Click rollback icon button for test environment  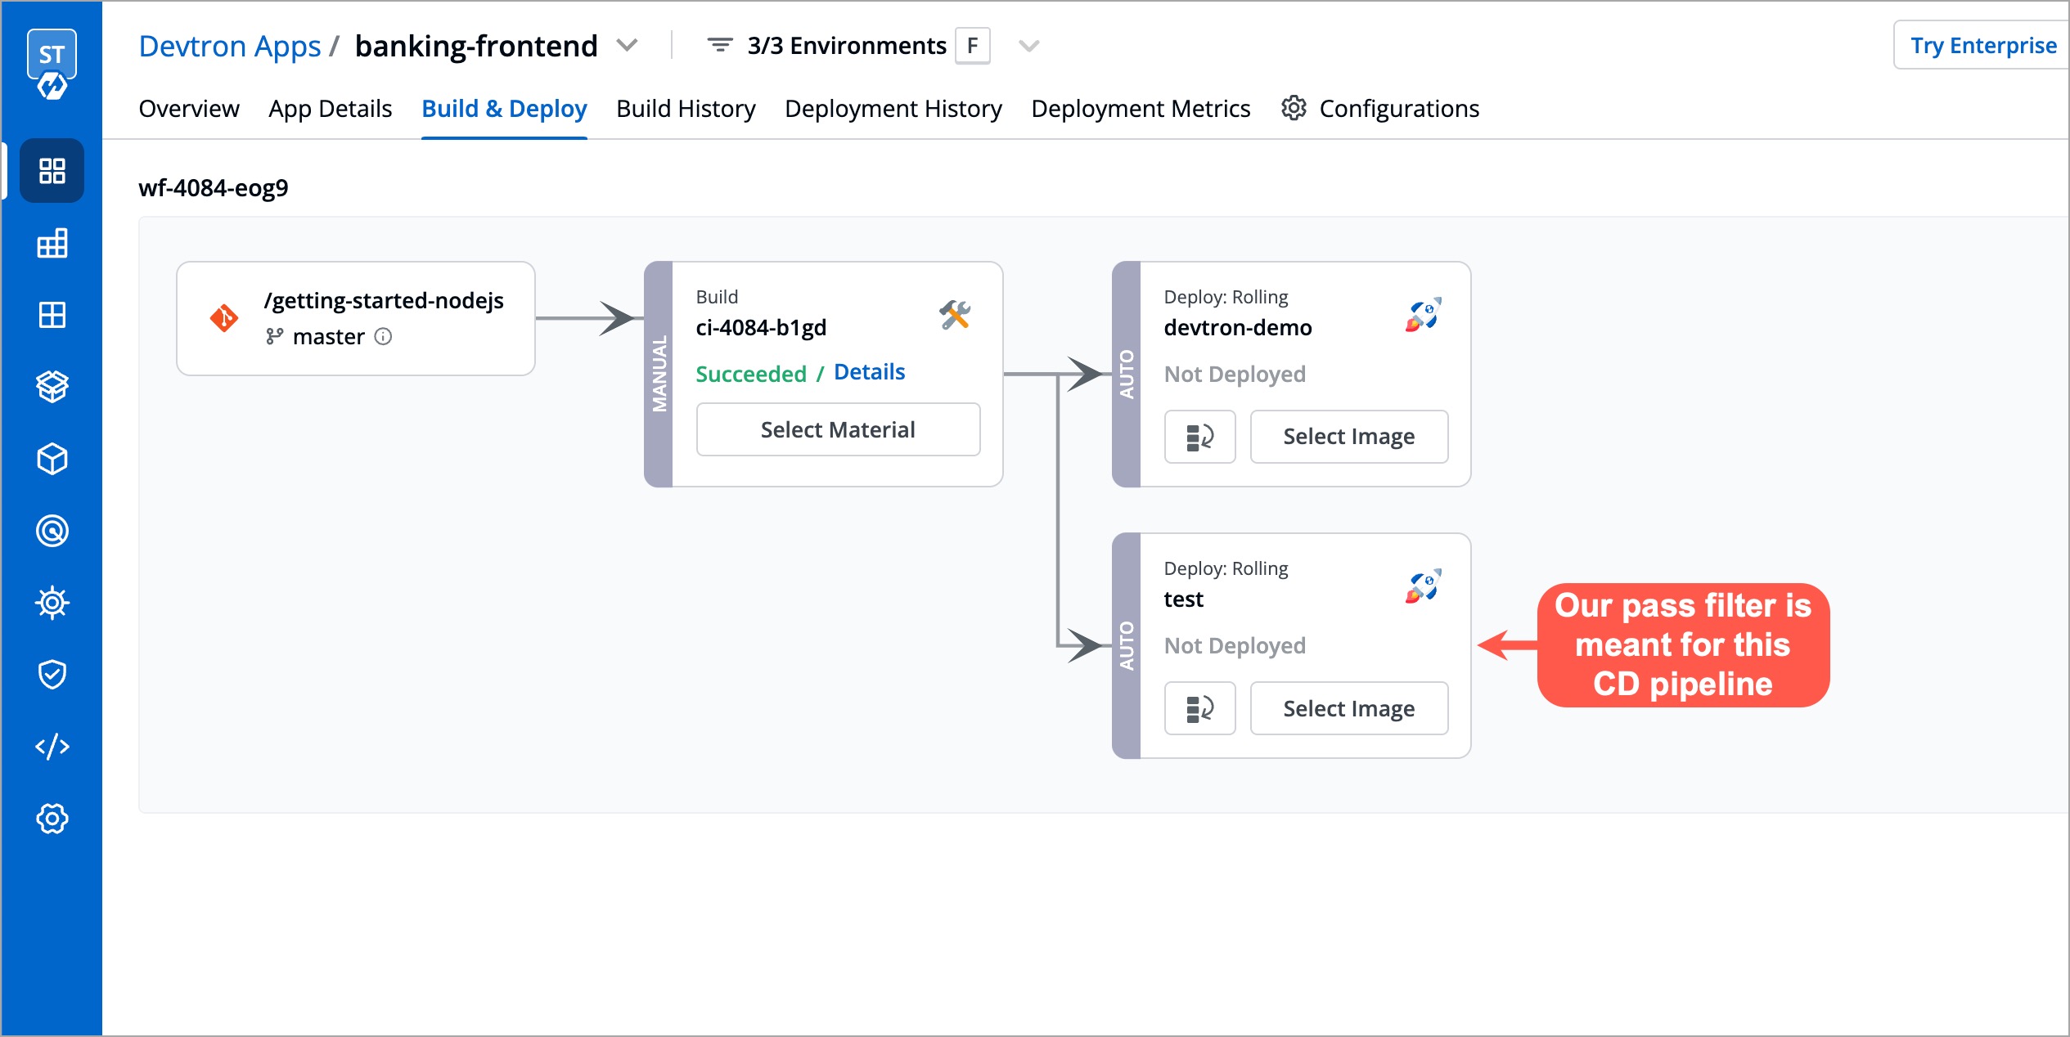1200,708
